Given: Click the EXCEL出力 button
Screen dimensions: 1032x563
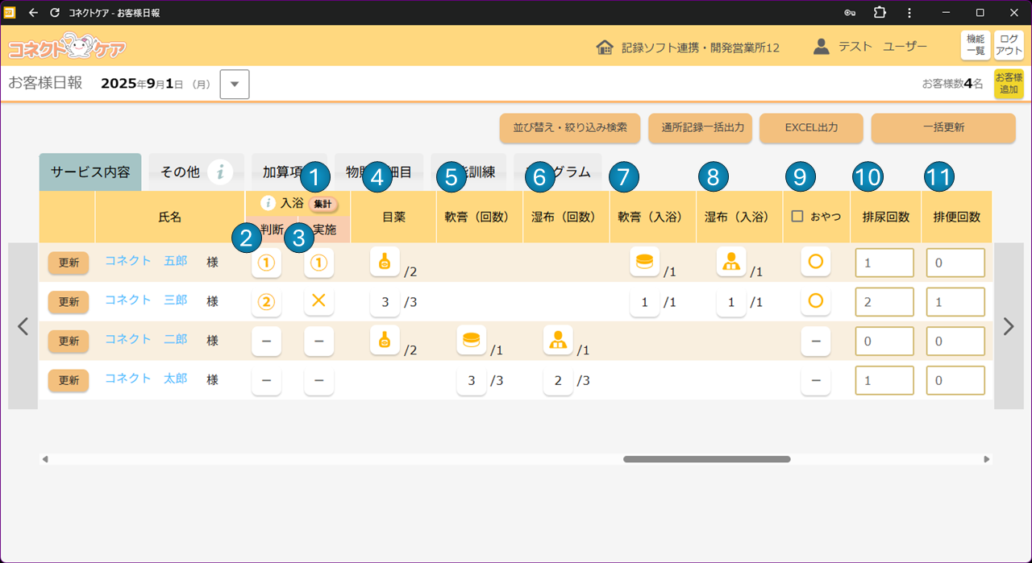Looking at the screenshot, I should point(811,128).
